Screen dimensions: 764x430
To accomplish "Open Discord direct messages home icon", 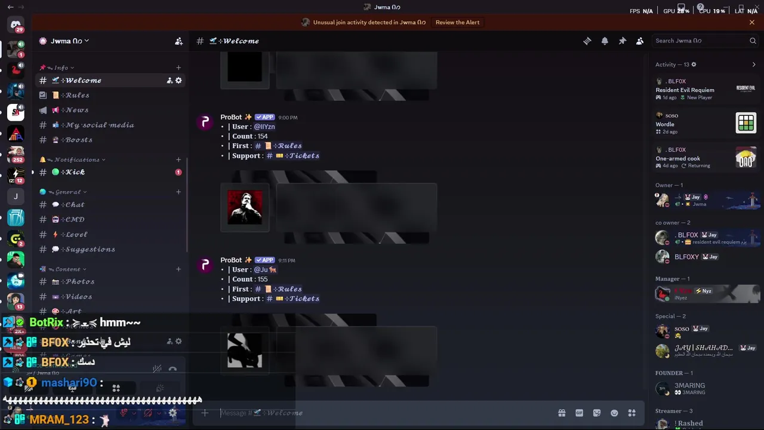I will [x=16, y=24].
